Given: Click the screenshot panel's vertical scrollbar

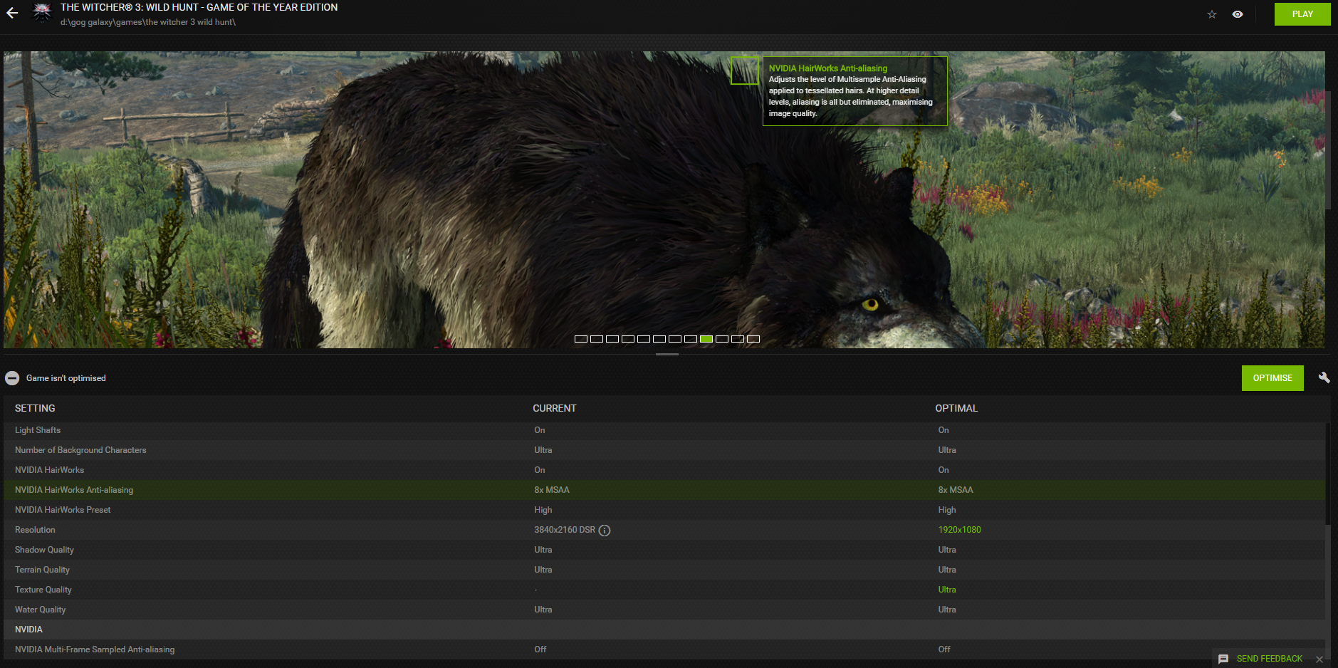Looking at the screenshot, I should [x=1328, y=150].
